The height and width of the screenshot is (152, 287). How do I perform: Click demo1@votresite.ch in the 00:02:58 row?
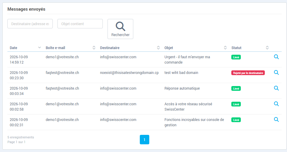tap(62, 104)
